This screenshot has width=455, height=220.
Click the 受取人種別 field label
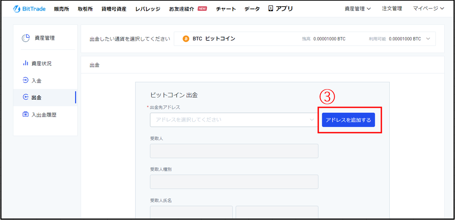tap(161, 169)
